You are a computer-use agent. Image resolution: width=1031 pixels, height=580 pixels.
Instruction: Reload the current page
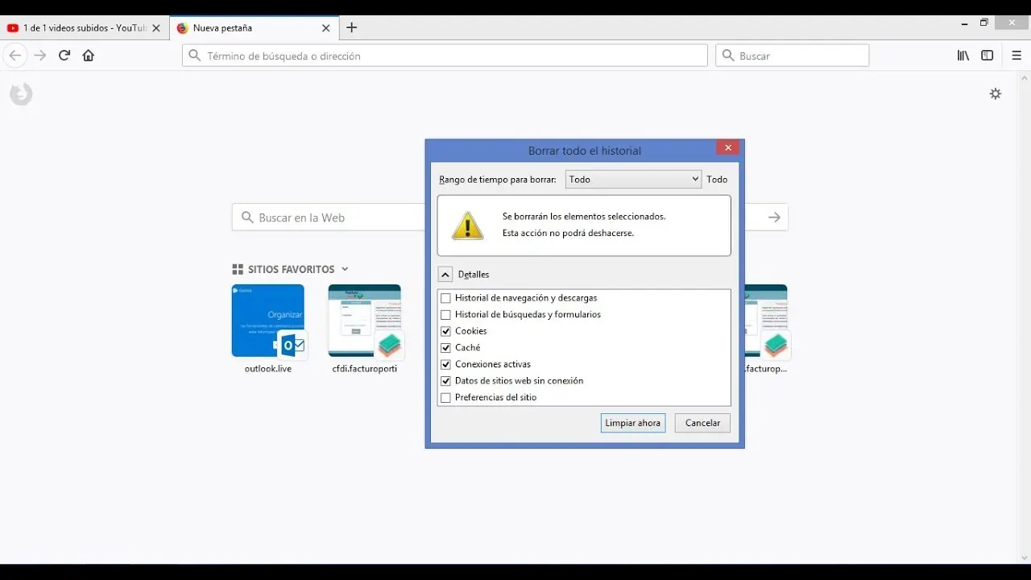pyautogui.click(x=64, y=56)
